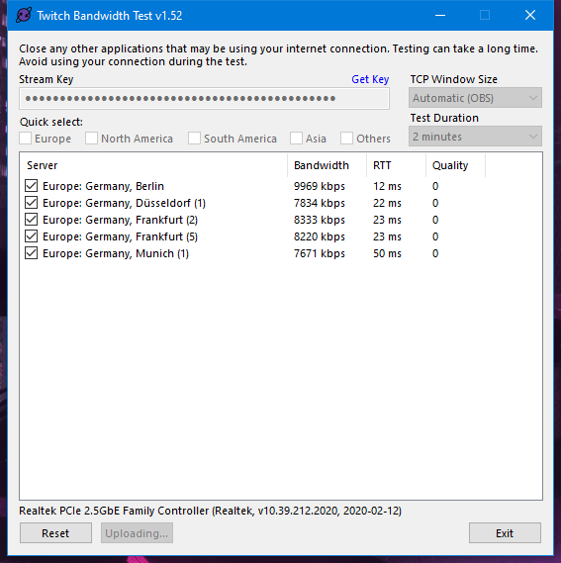Select the 9969 kbps bandwidth value
Viewport: 561px width, 563px height.
pyautogui.click(x=320, y=186)
